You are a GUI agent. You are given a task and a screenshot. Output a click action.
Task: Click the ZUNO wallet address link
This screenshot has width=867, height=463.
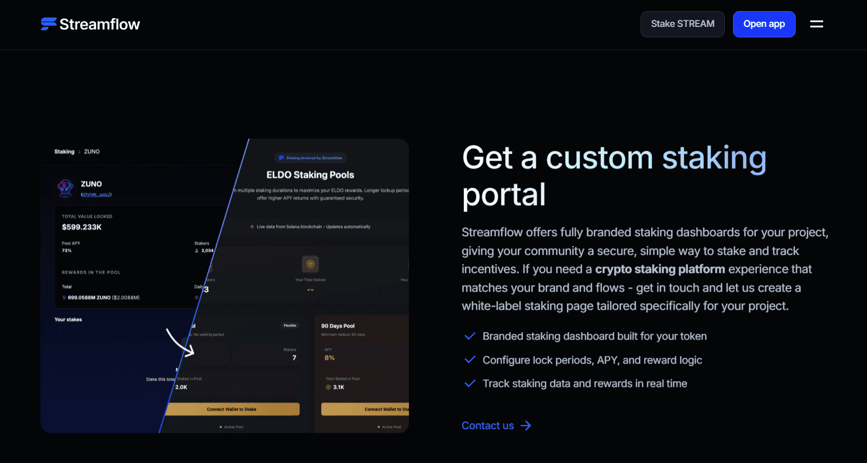click(96, 194)
